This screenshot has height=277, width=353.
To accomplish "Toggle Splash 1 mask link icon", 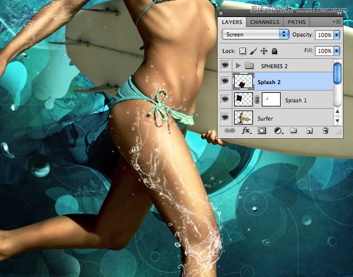I will (257, 99).
